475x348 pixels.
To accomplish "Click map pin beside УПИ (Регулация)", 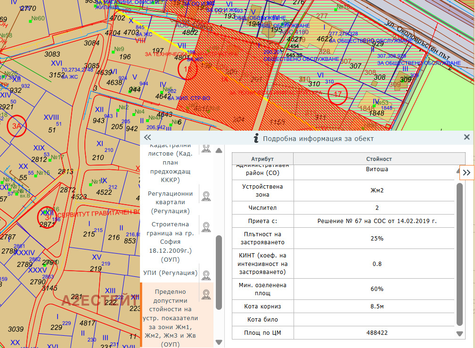I will tap(206, 274).
